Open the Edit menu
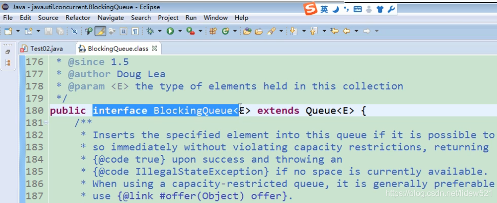Viewport: 497px width, 203px height. pyautogui.click(x=26, y=18)
